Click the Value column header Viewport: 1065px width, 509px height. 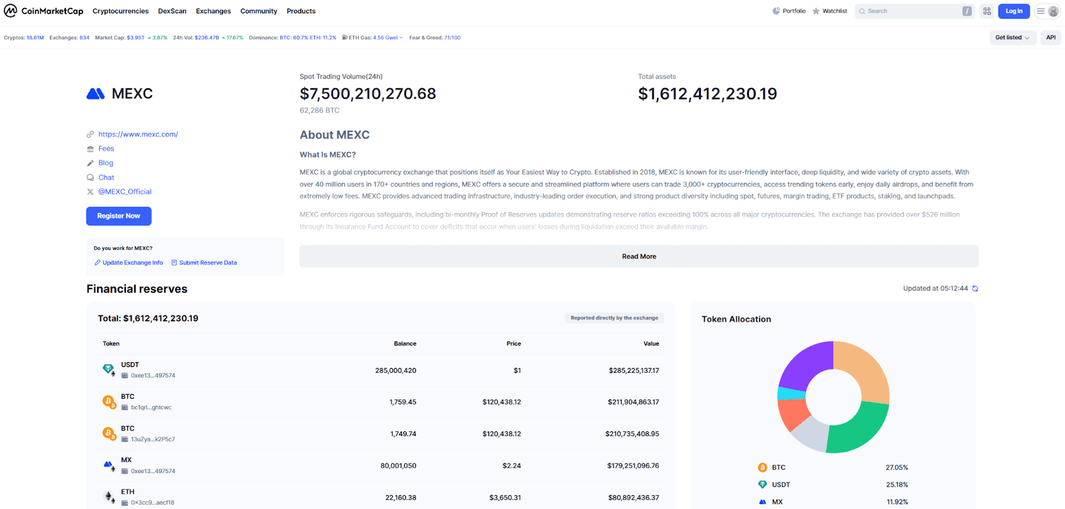pos(651,344)
